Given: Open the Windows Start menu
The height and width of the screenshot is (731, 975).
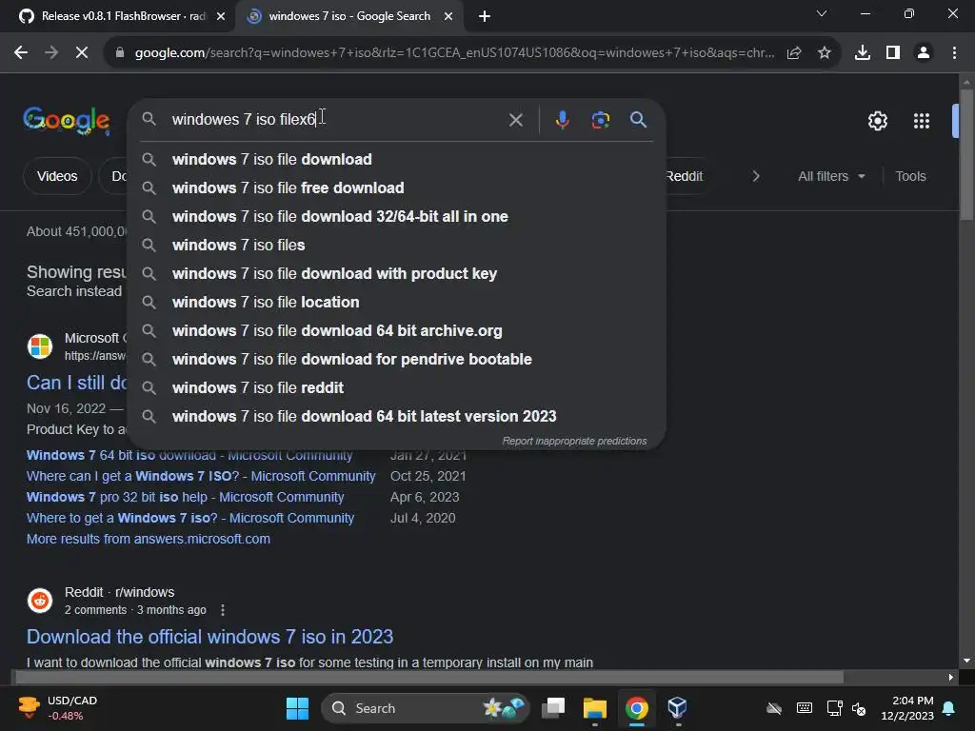Looking at the screenshot, I should (x=297, y=708).
